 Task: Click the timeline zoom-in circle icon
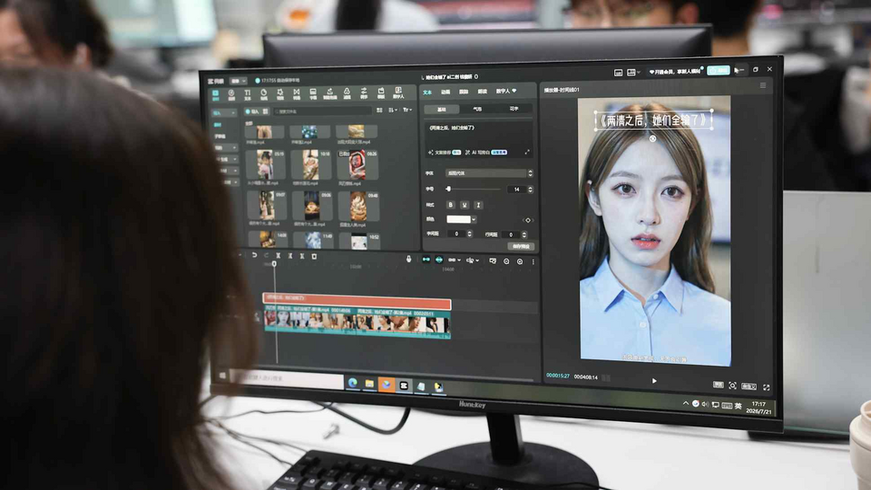tap(520, 261)
